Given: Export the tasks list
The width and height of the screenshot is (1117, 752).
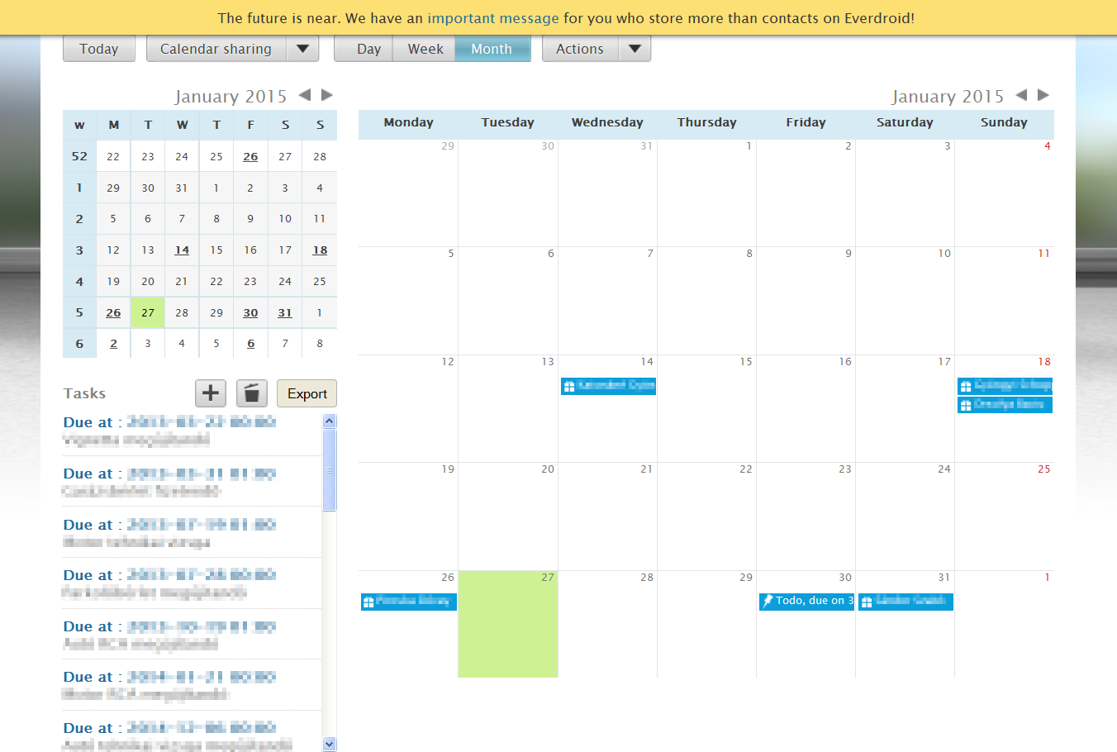Looking at the screenshot, I should point(307,394).
